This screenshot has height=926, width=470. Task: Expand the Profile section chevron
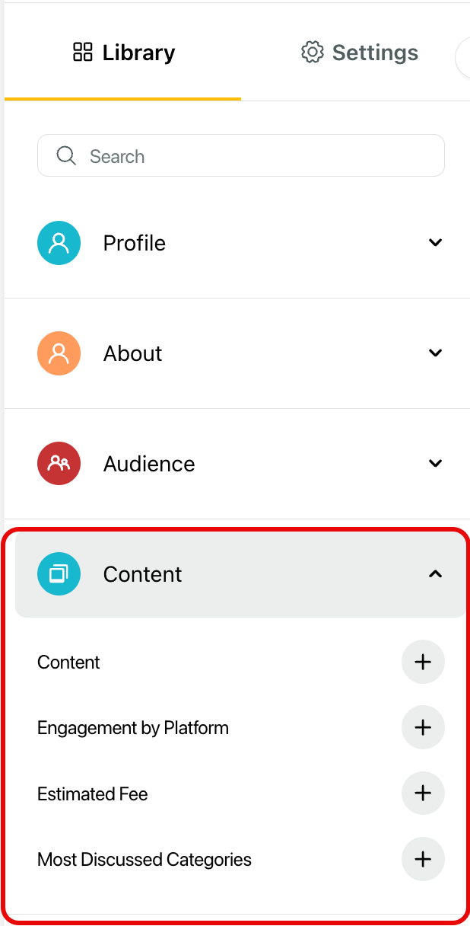(x=435, y=243)
